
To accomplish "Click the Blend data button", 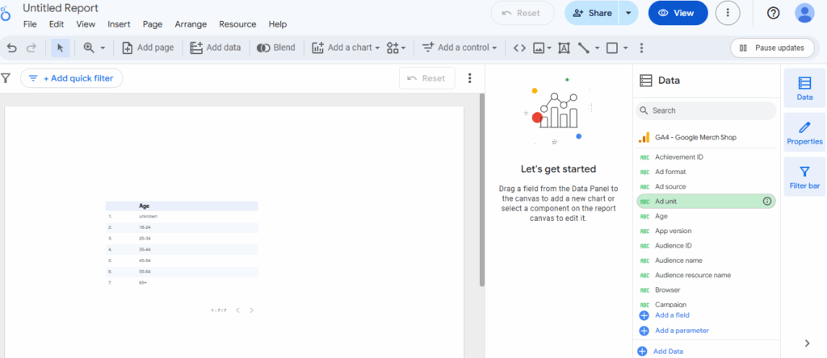I will pos(276,48).
